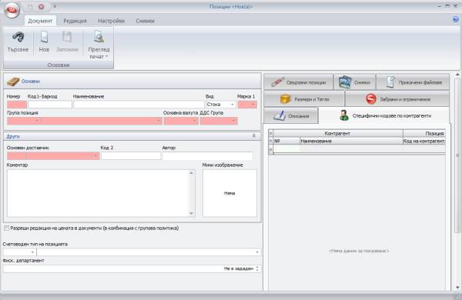The height and width of the screenshot is (300, 462).
Task: Open Преглед печат print preview icon
Action: pos(99,37)
